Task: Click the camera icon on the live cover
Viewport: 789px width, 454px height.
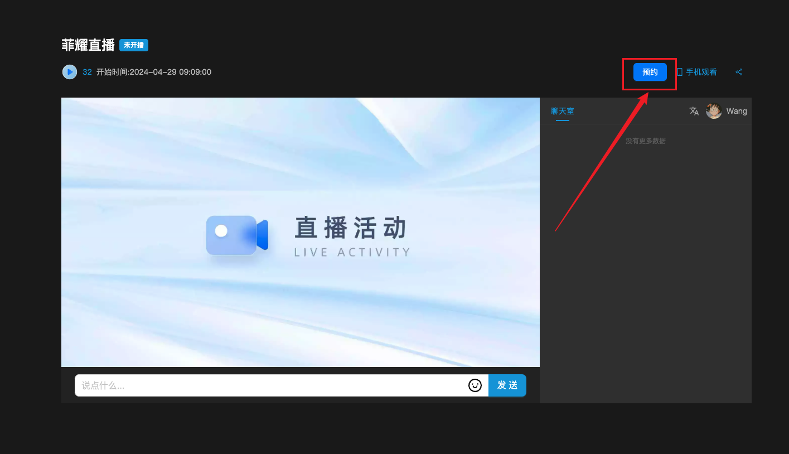Action: click(237, 235)
